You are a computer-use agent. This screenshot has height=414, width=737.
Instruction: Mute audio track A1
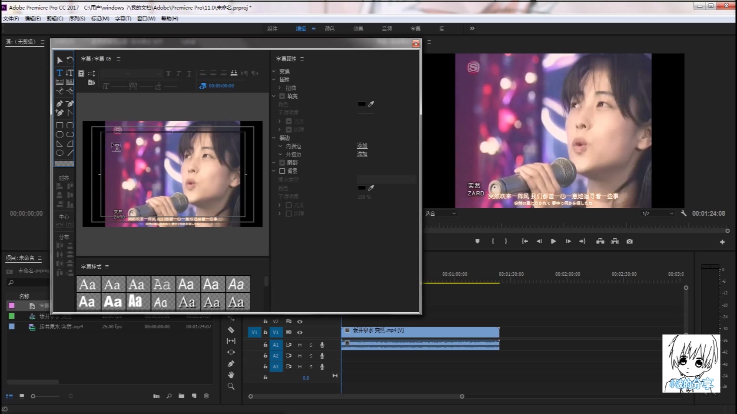coord(300,345)
